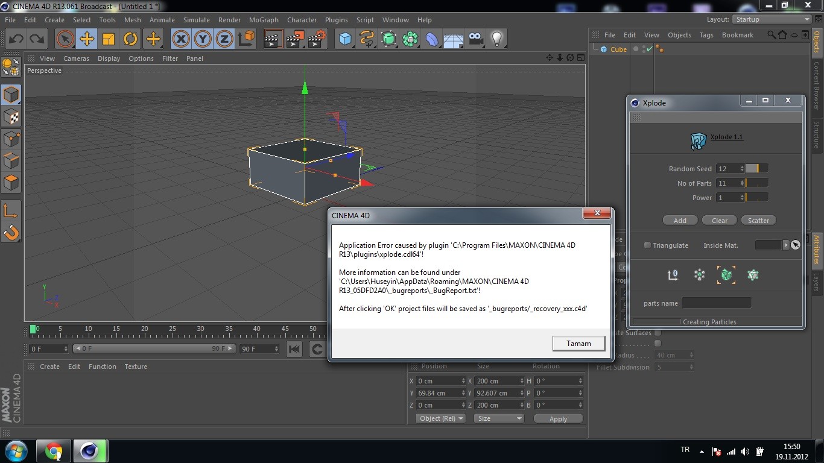The width and height of the screenshot is (824, 463).
Task: Click the Windows Start orb
Action: 16,451
